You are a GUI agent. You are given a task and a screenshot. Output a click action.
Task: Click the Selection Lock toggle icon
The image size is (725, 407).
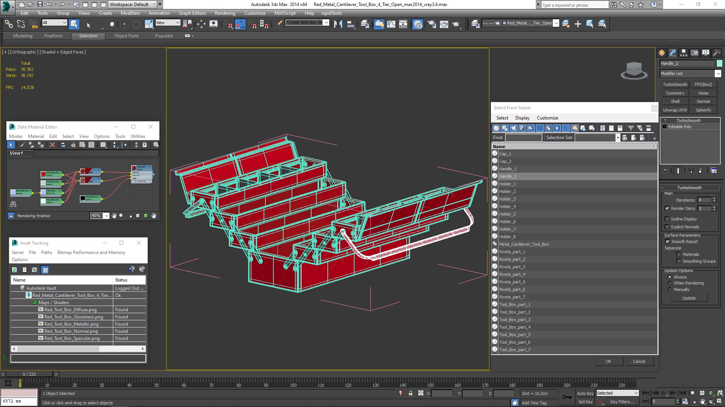[x=410, y=393]
